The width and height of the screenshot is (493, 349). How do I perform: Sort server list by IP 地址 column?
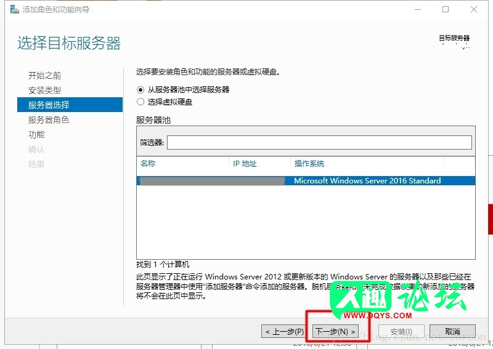(x=245, y=163)
